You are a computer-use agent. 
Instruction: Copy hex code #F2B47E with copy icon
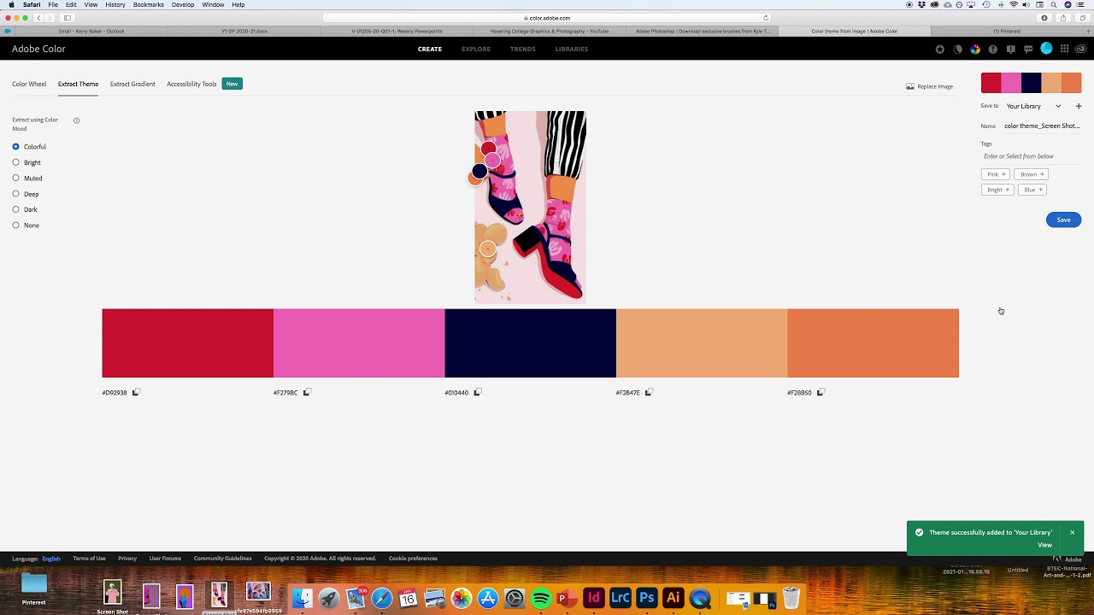click(649, 393)
